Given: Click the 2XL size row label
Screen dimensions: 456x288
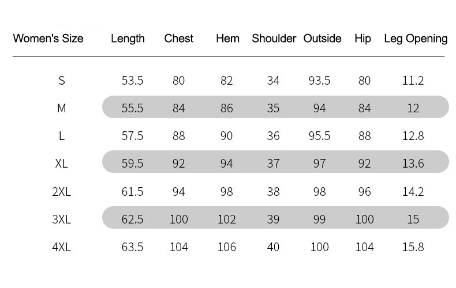Looking at the screenshot, I should (61, 192).
